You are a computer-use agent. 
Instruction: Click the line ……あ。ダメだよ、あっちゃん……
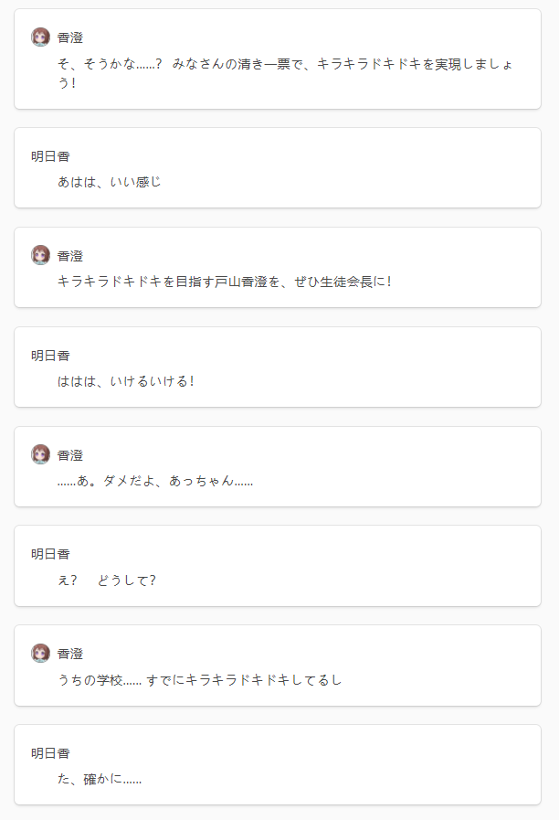(155, 481)
